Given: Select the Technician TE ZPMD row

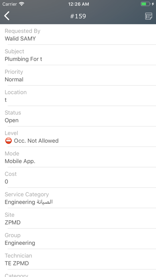Looking at the screenshot, I should point(78,259).
